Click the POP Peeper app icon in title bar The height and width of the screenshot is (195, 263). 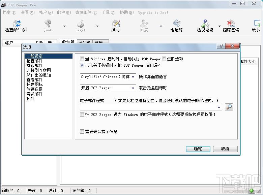[3, 5]
